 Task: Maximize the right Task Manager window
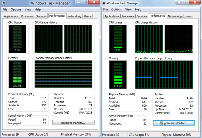tap(185, 2)
